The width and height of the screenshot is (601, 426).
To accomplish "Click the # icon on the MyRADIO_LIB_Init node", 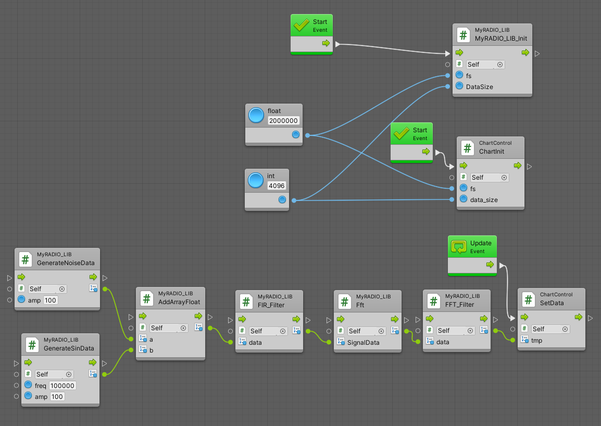I will tap(464, 35).
